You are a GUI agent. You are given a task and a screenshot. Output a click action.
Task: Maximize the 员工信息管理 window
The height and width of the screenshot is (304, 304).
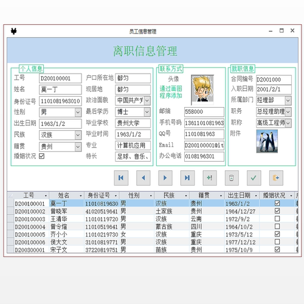pos(282,30)
